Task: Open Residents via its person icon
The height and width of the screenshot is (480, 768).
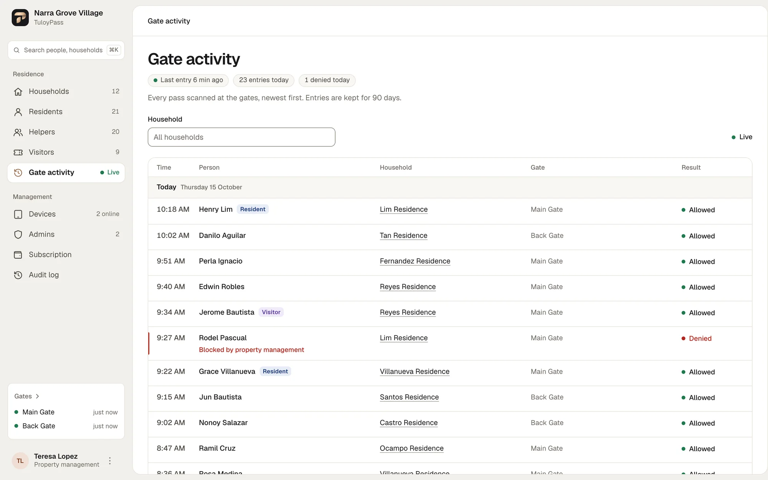Action: coord(18,112)
